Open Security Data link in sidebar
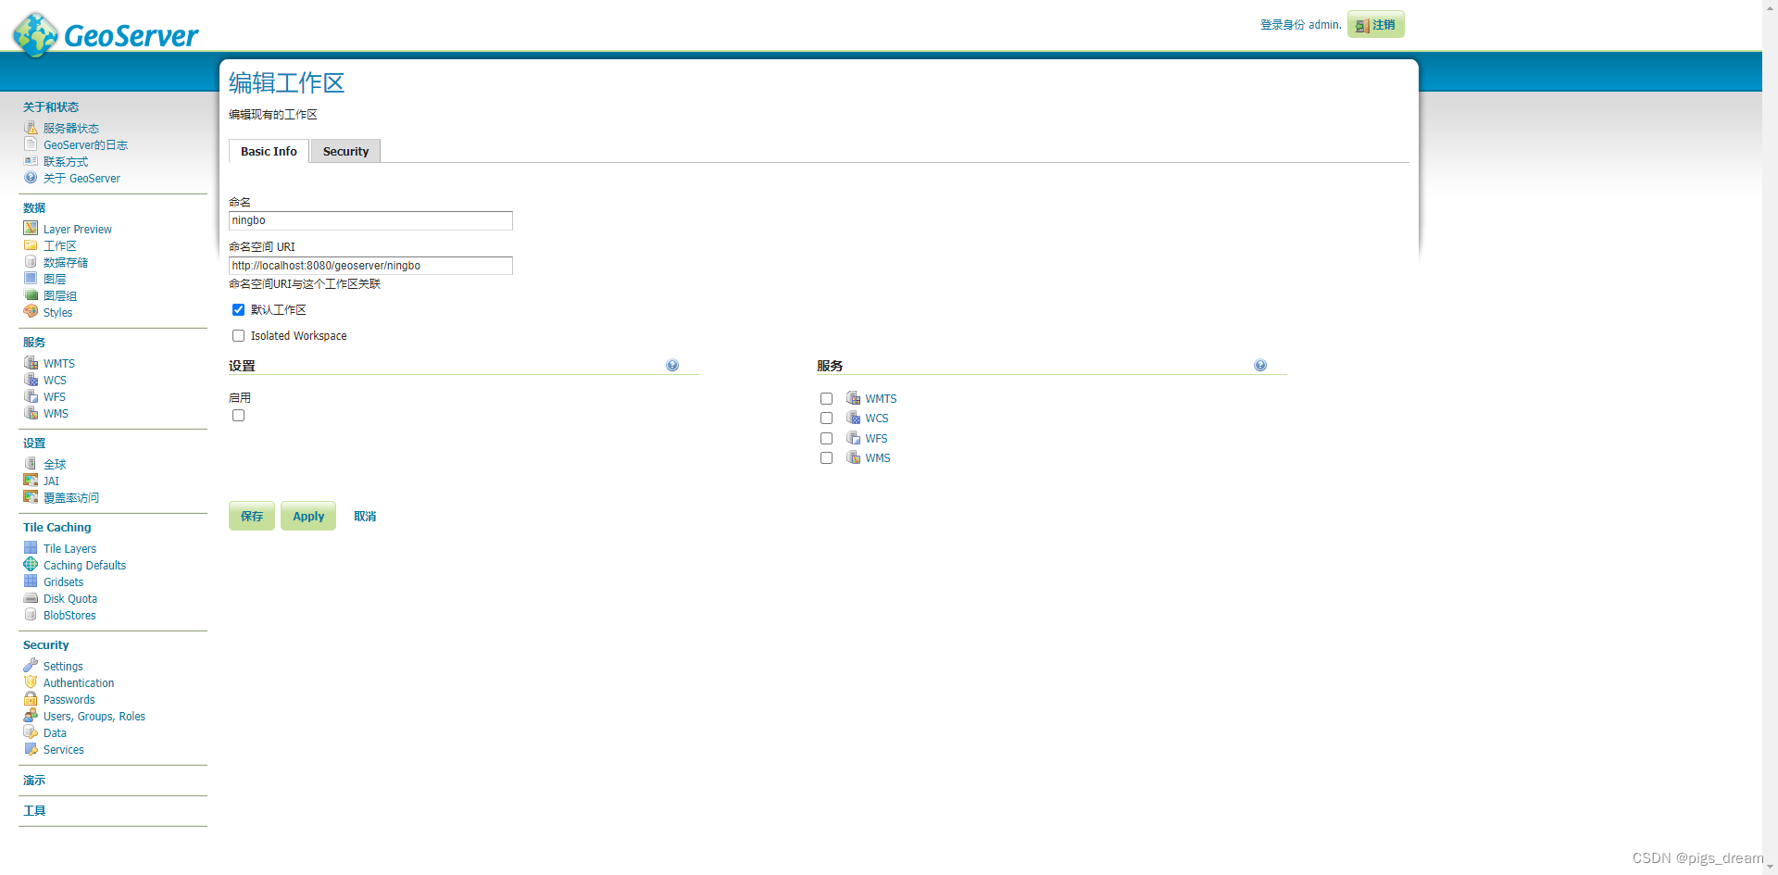Image resolution: width=1778 pixels, height=875 pixels. [55, 733]
